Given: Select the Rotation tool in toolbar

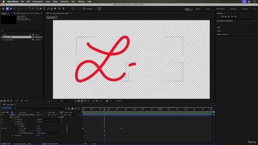Looking at the screenshot, I should [x=29, y=9].
